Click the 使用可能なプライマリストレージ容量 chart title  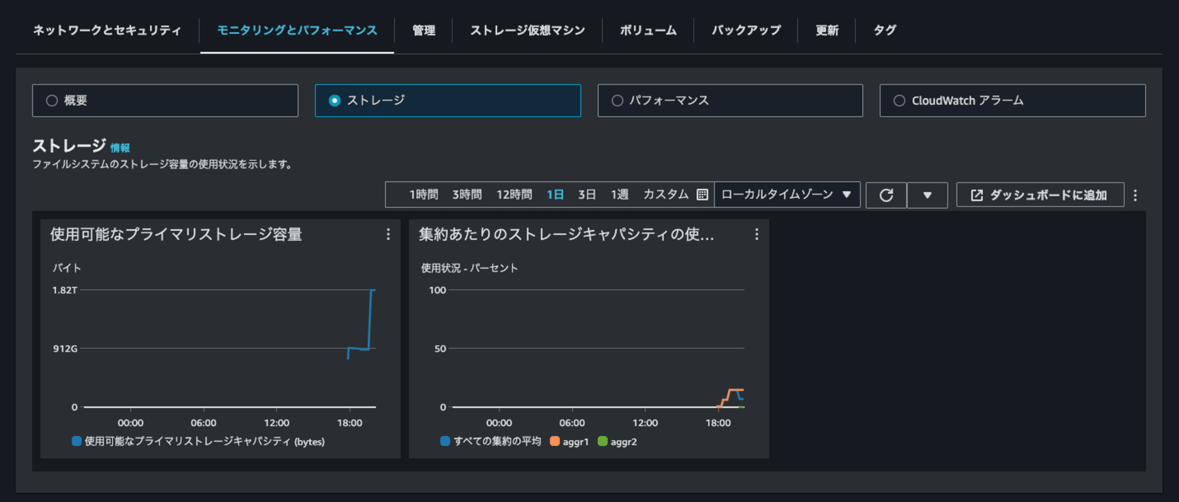click(x=176, y=235)
